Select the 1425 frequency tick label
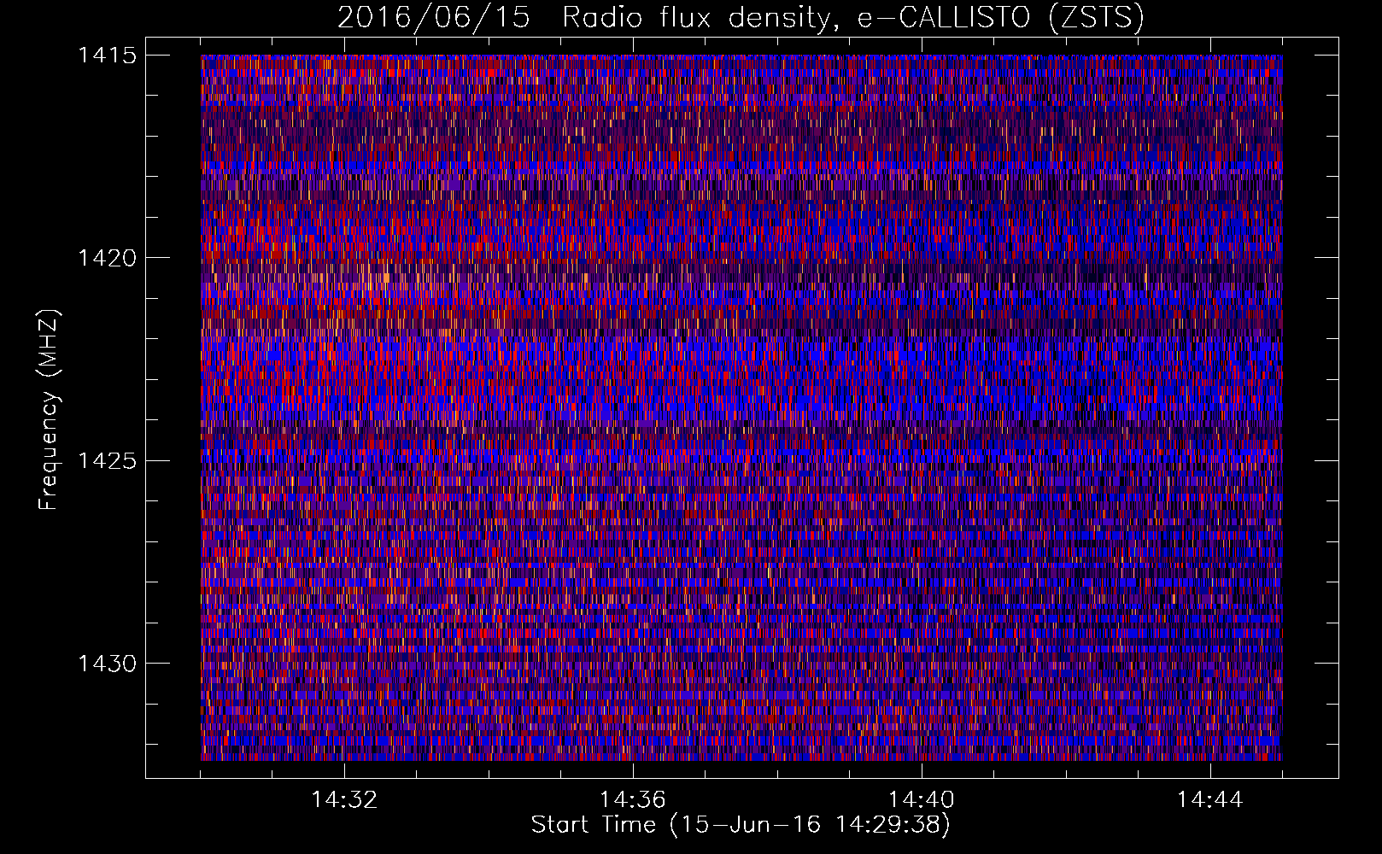Viewport: 1382px width, 854px height. tap(107, 461)
